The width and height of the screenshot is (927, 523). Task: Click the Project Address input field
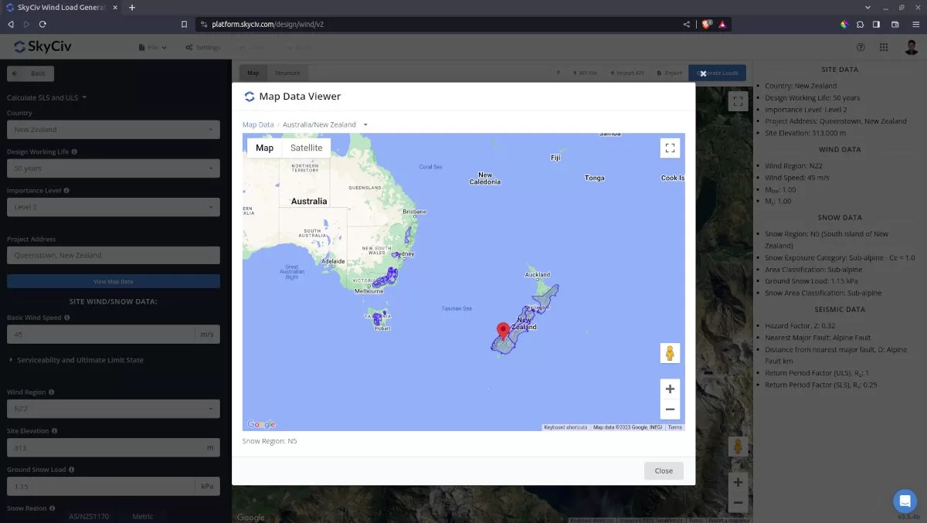click(x=113, y=255)
